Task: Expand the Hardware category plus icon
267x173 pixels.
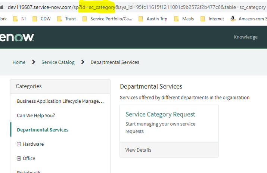Action: tap(19, 144)
